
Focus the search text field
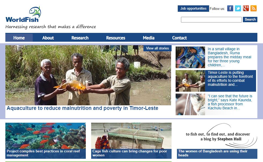click(211, 20)
